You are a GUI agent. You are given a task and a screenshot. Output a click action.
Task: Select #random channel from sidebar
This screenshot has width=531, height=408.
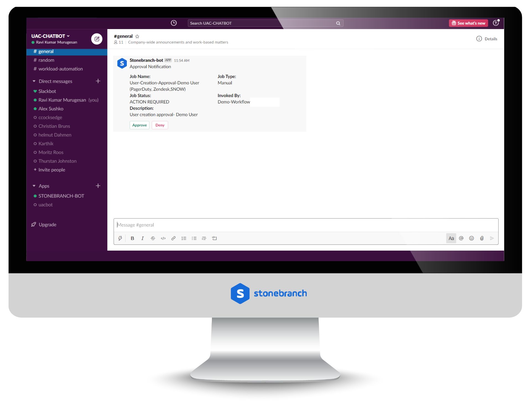pos(46,59)
